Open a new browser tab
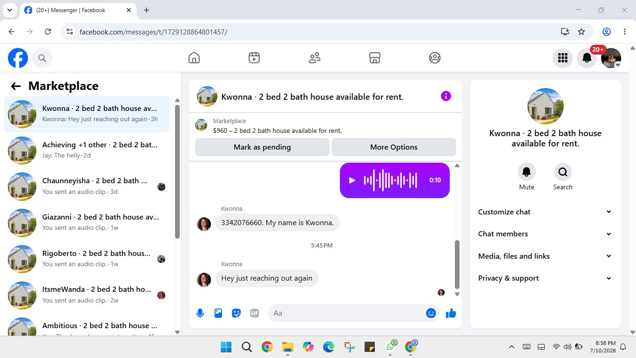The height and width of the screenshot is (358, 636). (x=146, y=10)
